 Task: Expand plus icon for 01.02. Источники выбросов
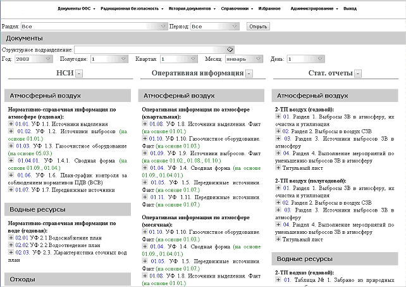11,131
